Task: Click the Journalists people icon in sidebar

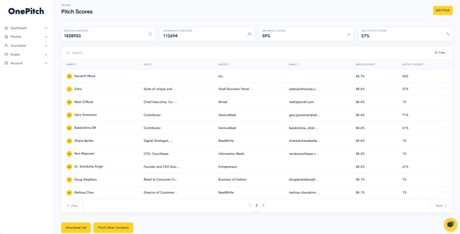Action: click(6, 45)
